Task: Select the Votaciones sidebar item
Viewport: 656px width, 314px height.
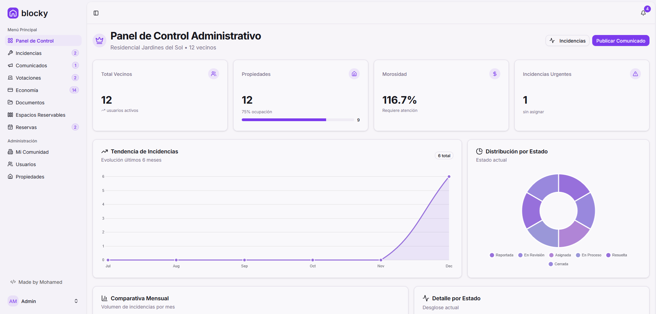Action: click(28, 78)
